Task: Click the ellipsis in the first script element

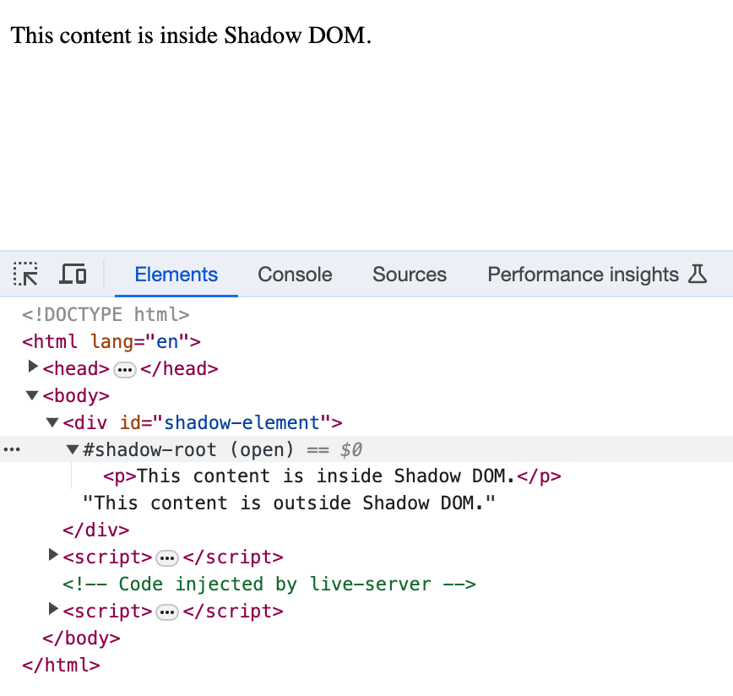Action: pos(166,557)
